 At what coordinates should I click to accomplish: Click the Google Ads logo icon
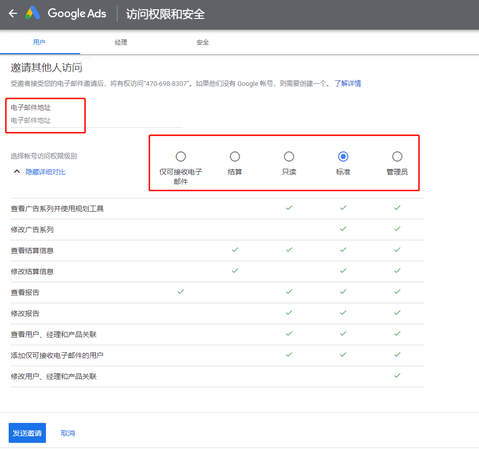[33, 13]
